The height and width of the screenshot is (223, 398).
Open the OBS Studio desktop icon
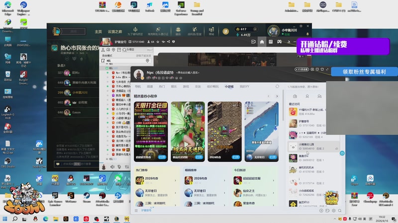(7, 163)
